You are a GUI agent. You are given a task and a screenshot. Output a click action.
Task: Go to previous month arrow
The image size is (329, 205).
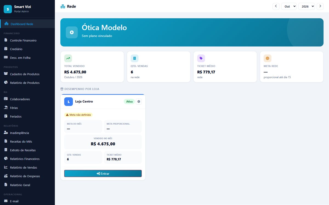276,6
